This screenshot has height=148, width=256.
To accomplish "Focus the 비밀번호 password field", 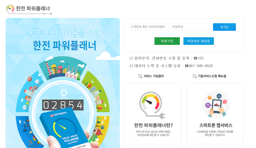I will click(x=191, y=27).
